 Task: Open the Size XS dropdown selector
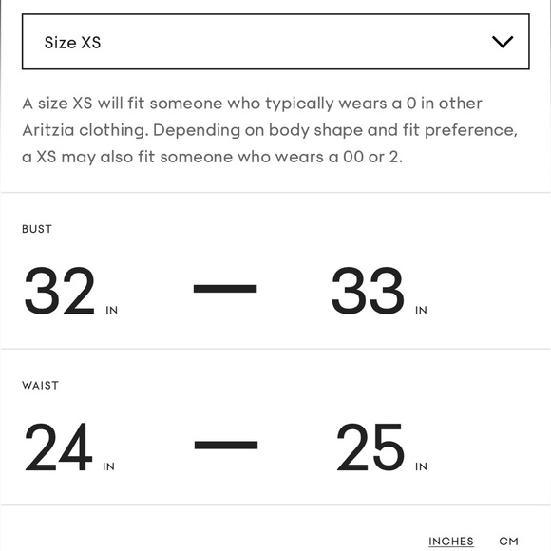point(275,42)
